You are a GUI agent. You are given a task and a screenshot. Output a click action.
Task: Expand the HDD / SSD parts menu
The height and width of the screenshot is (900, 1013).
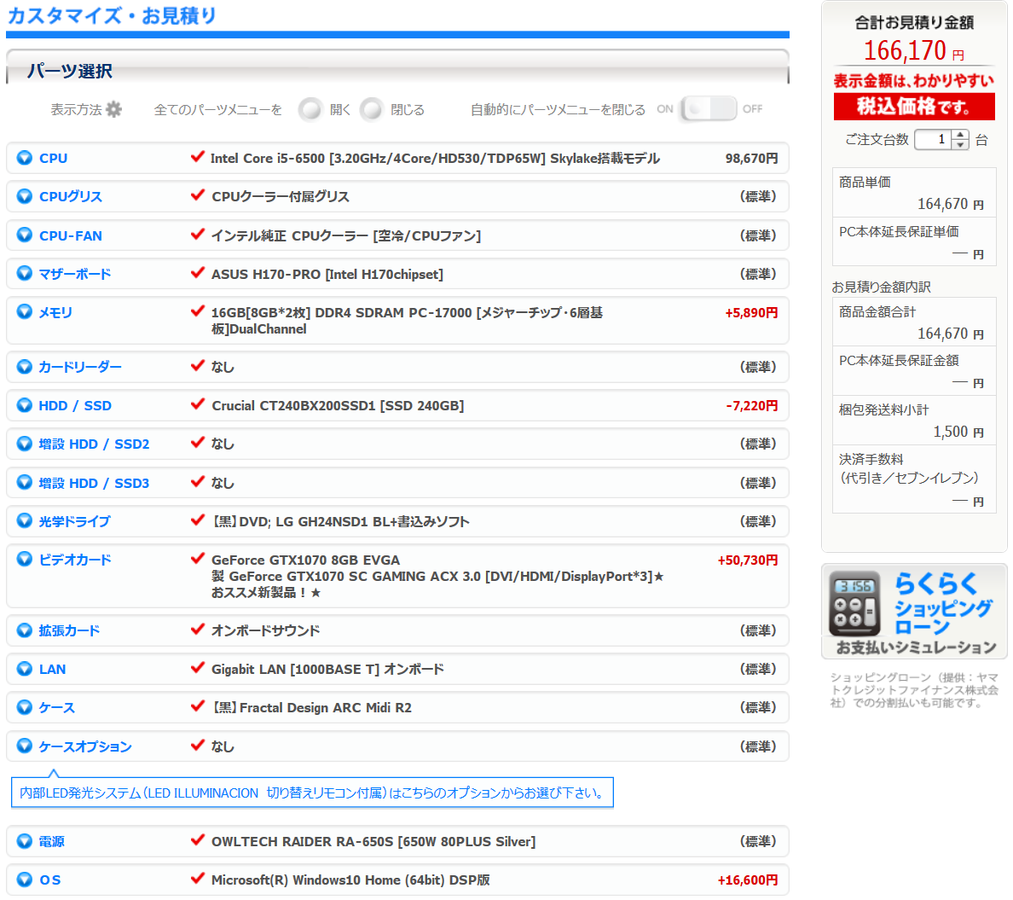pyautogui.click(x=75, y=406)
